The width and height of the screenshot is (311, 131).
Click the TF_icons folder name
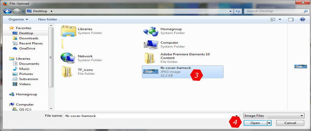tap(85, 70)
